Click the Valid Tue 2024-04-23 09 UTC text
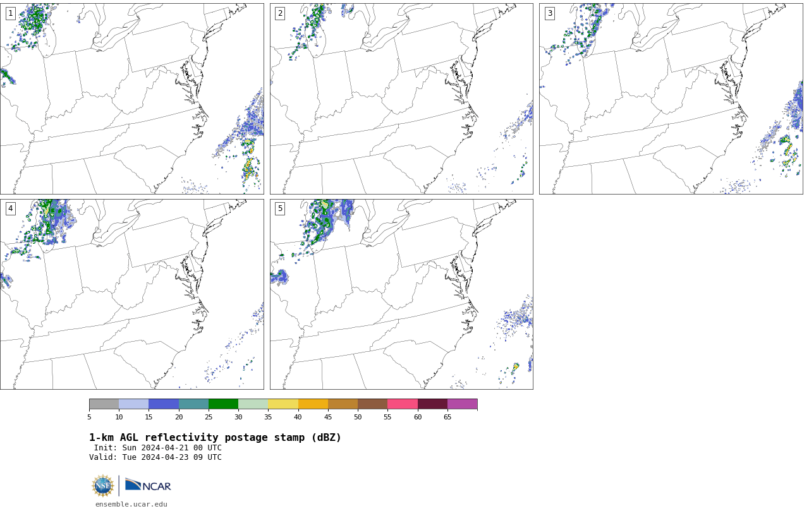809x511 pixels. tap(155, 457)
